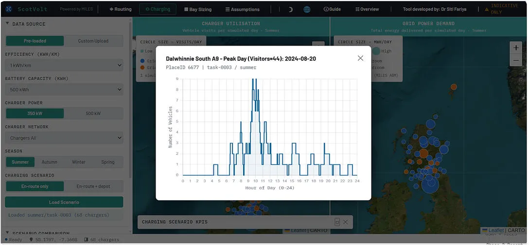Click the coordinates pin in status bar

[32, 240]
